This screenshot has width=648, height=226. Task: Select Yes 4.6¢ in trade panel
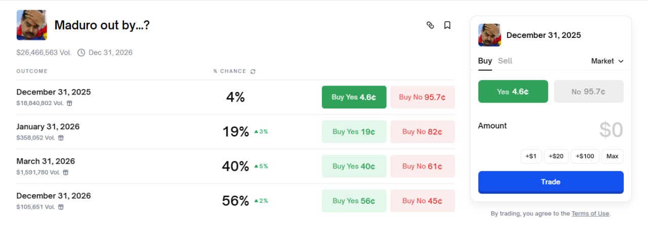click(513, 92)
